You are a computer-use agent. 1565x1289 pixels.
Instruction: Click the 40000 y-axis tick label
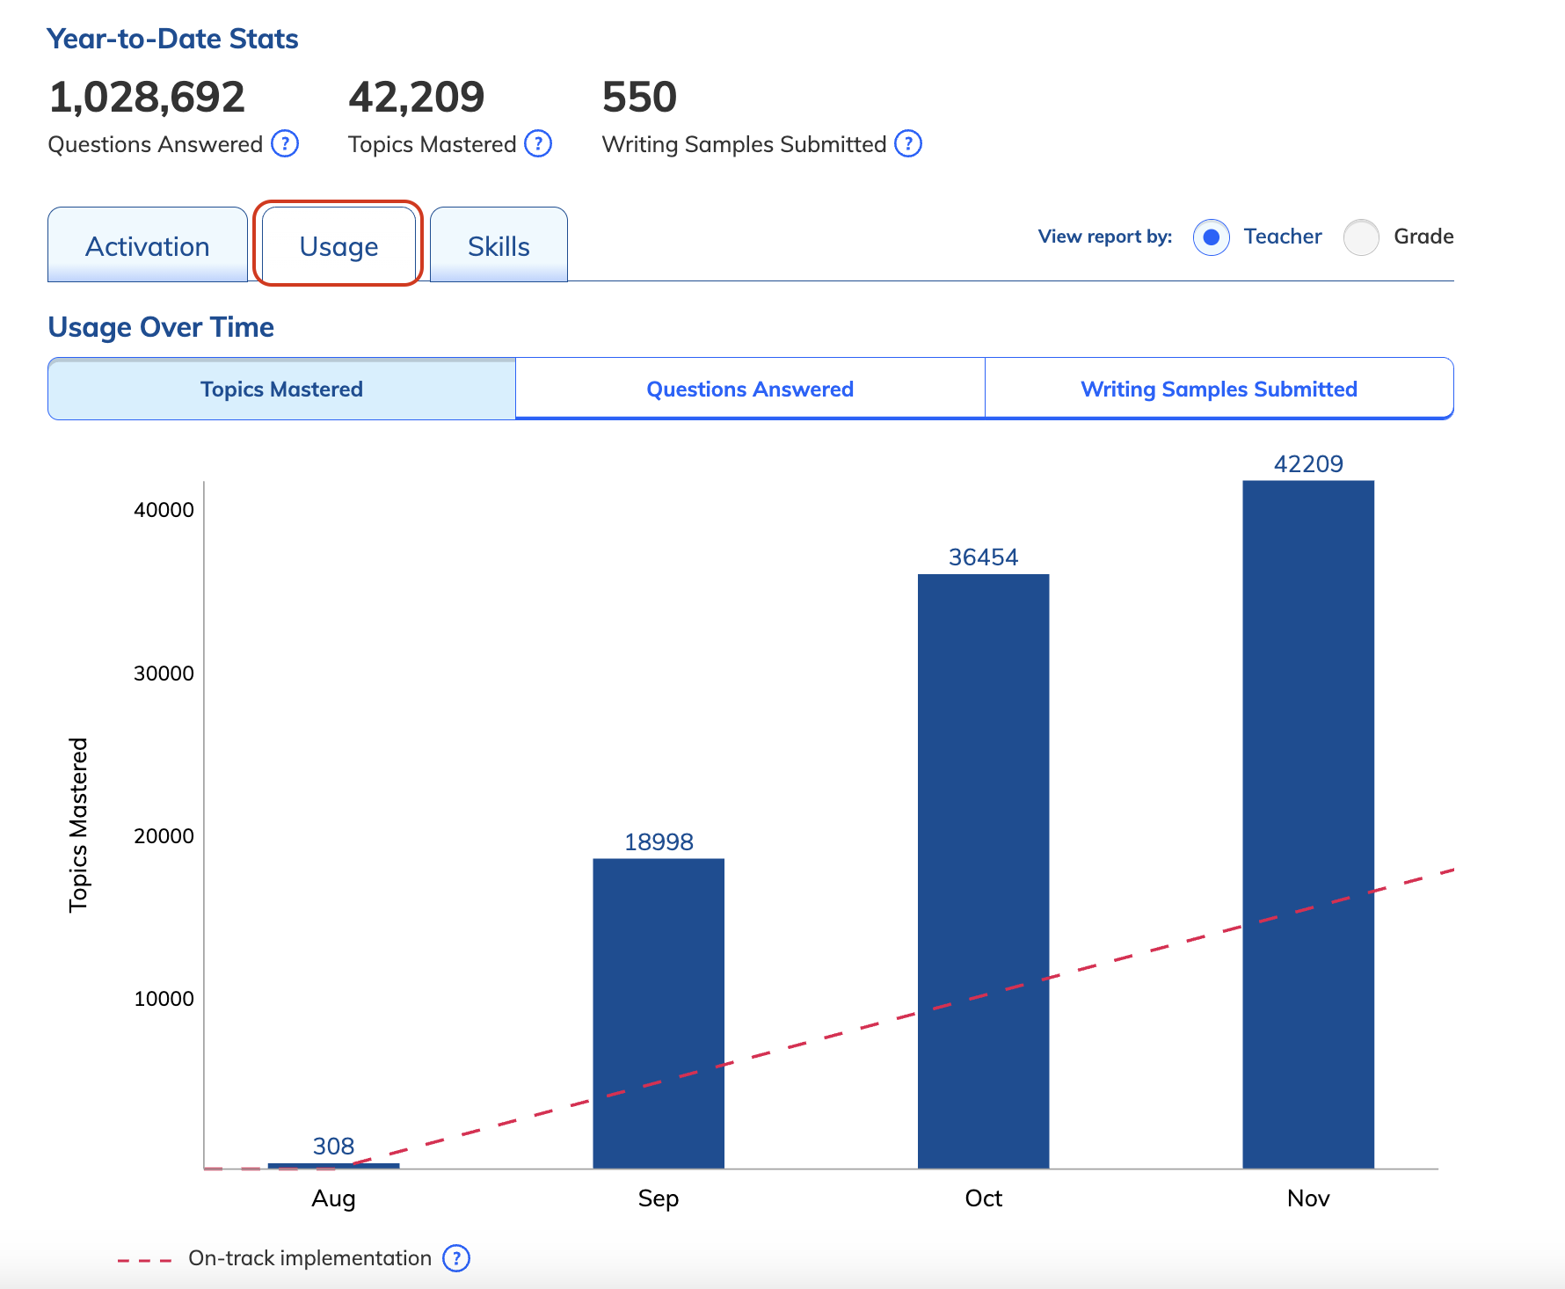[164, 510]
